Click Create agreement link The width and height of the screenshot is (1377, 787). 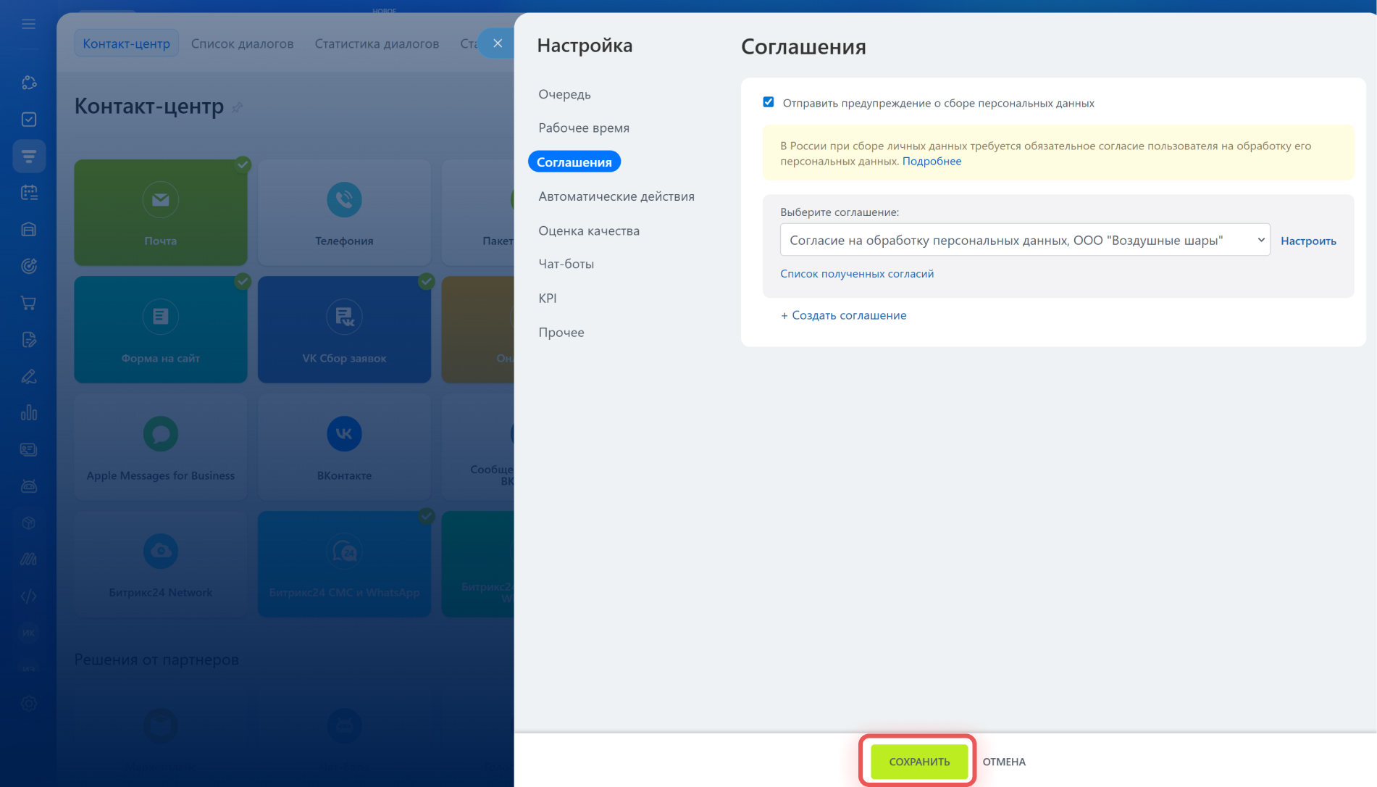(x=843, y=315)
